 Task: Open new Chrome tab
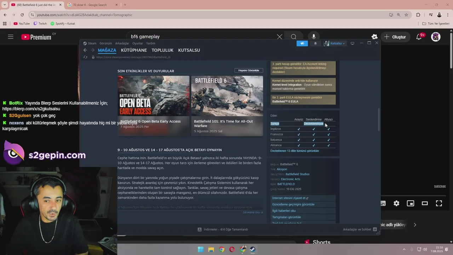tap(125, 5)
